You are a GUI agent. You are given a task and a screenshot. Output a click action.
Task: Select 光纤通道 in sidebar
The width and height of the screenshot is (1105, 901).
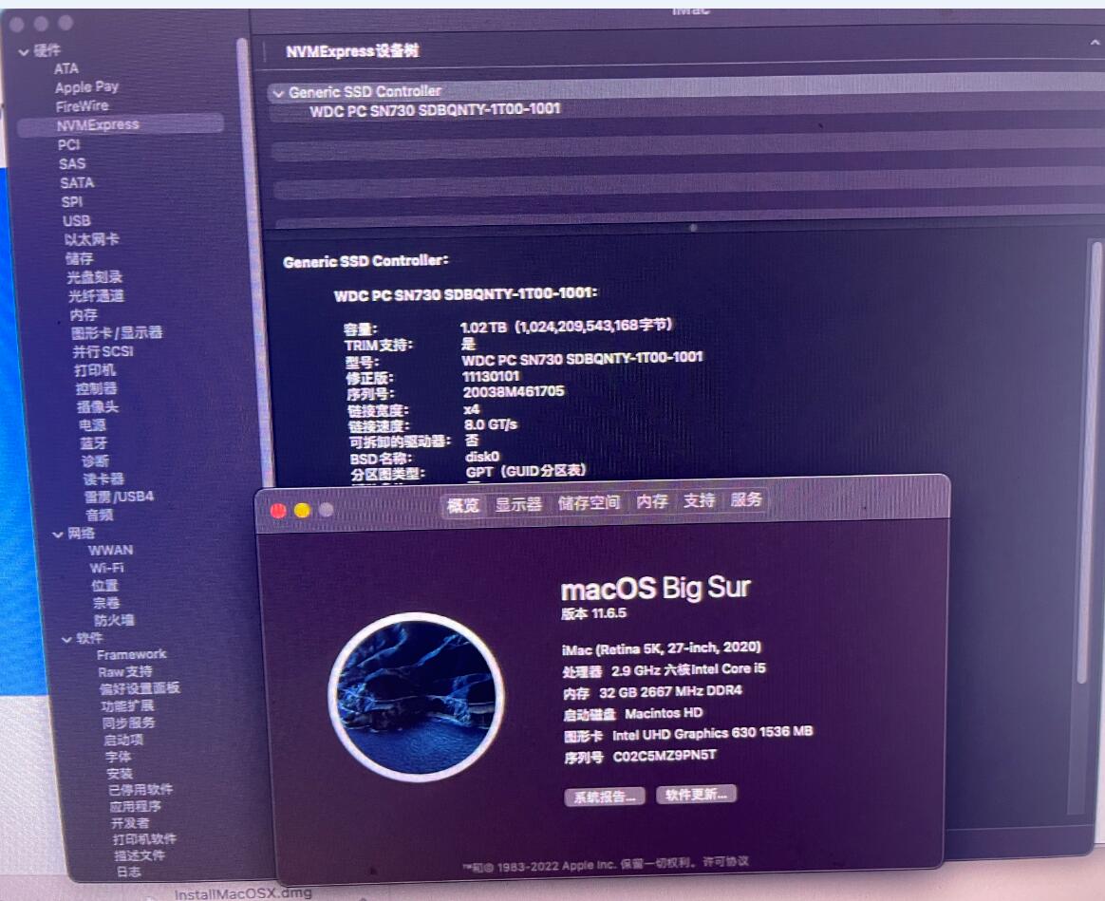pos(96,295)
